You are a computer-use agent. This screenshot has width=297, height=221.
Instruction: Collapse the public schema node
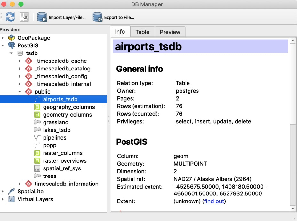coord(20,92)
